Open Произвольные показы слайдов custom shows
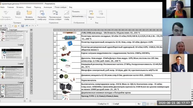The width and height of the screenshot is (193, 108). coord(55,15)
